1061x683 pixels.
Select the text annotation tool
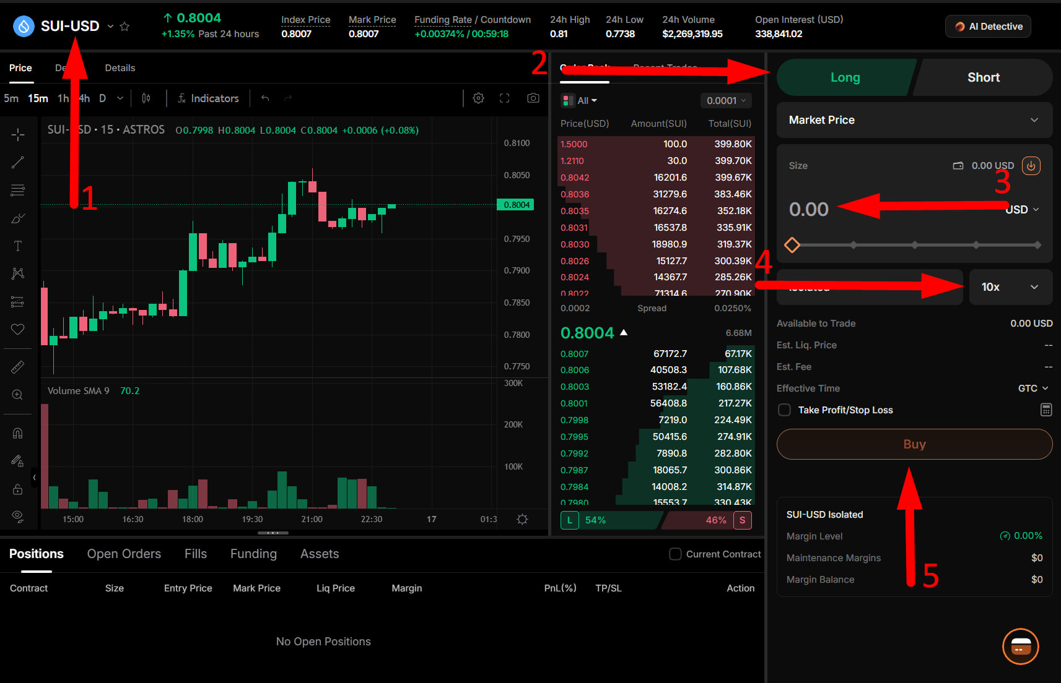click(18, 246)
